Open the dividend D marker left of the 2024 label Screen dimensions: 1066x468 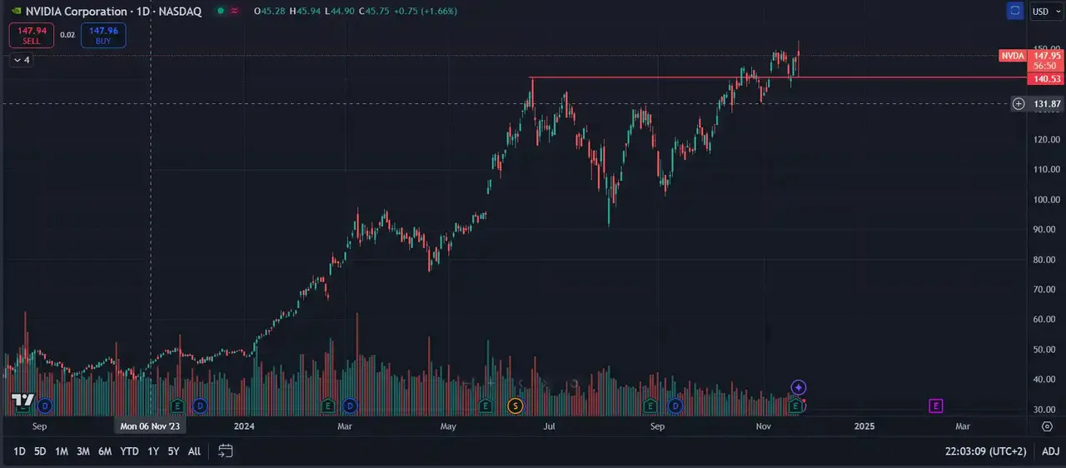tap(199, 406)
